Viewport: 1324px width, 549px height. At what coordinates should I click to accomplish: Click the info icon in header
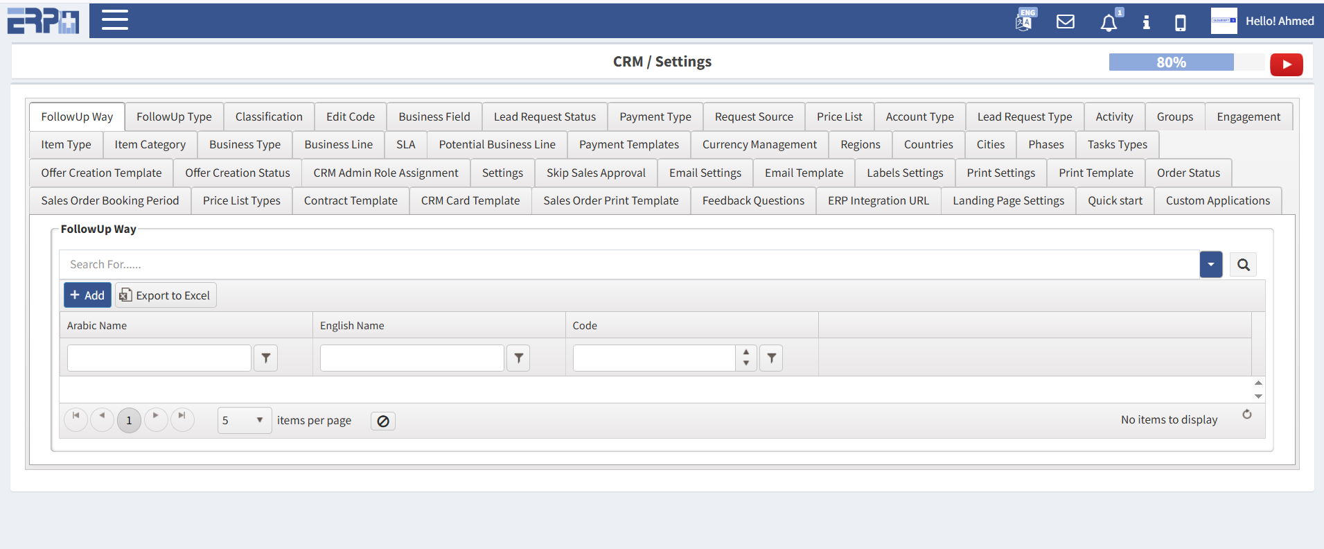click(x=1146, y=22)
